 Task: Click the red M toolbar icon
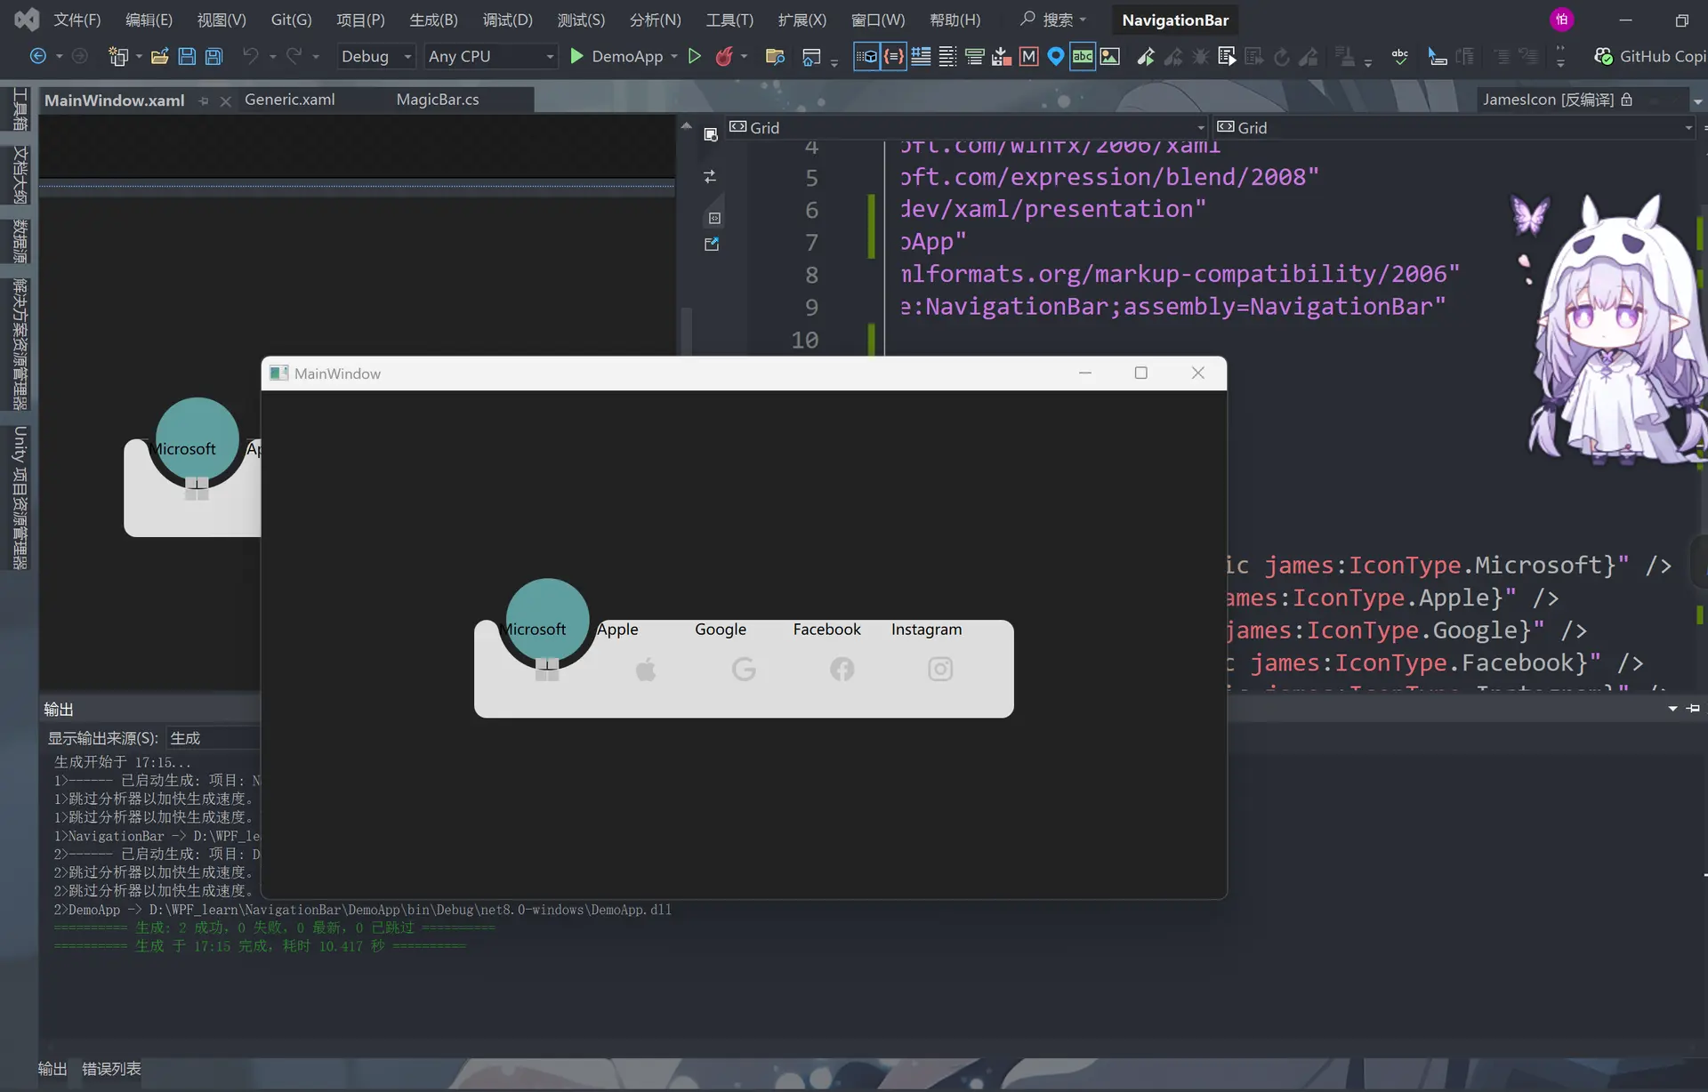(x=1028, y=56)
